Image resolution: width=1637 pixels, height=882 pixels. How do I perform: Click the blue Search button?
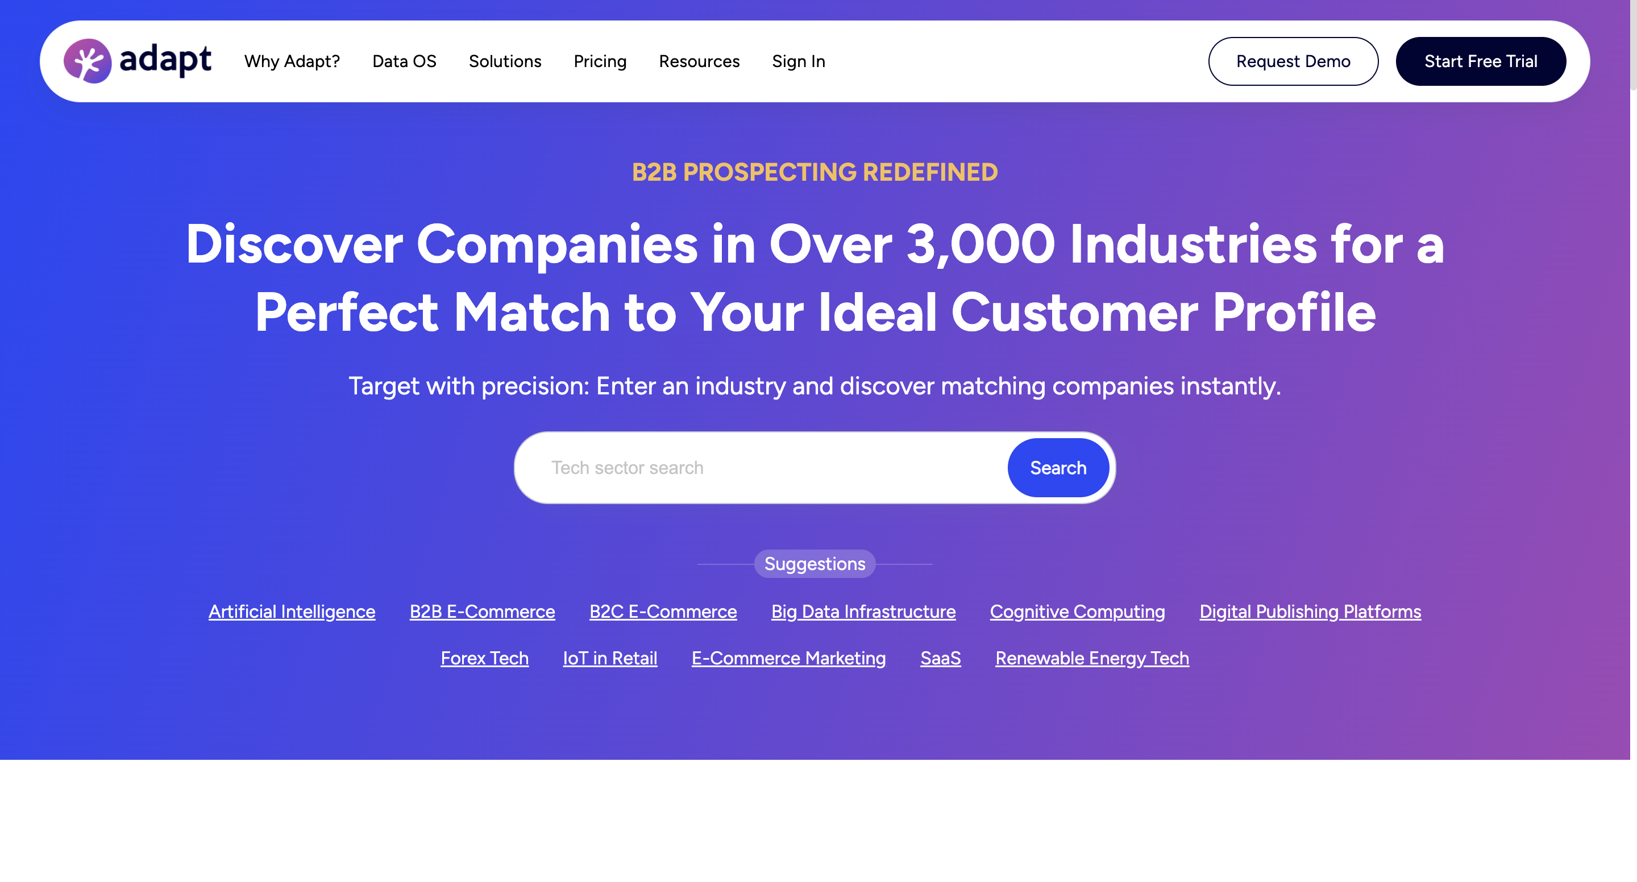click(x=1058, y=468)
